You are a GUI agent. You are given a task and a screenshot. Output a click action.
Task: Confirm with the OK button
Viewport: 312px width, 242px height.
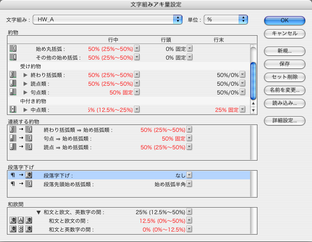[285, 20]
